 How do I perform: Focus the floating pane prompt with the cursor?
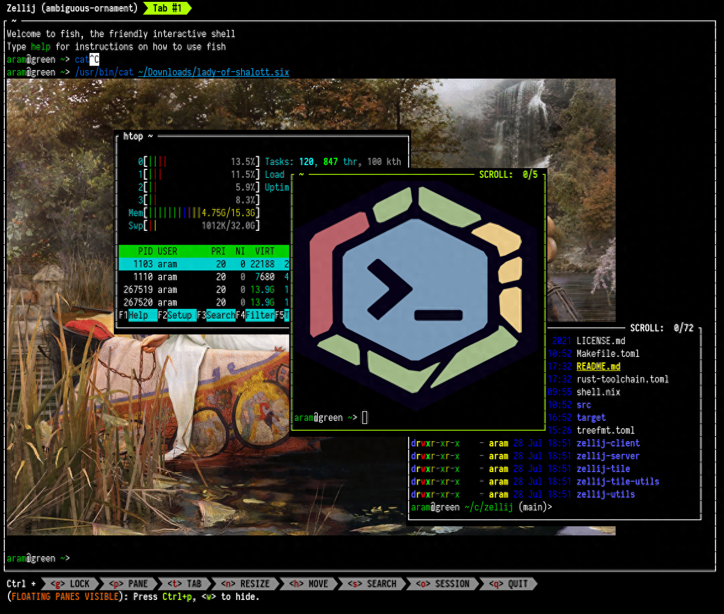click(x=331, y=418)
